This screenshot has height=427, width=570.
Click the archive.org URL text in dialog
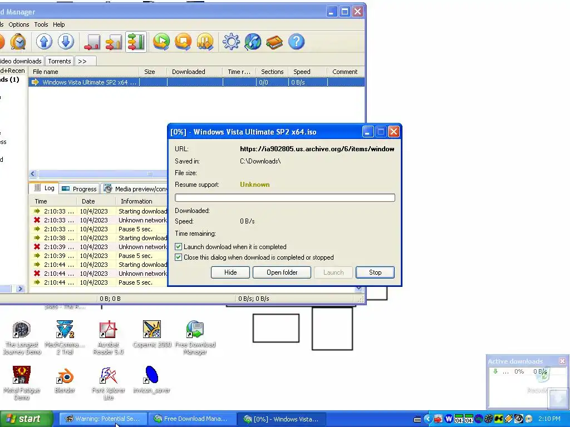(317, 149)
